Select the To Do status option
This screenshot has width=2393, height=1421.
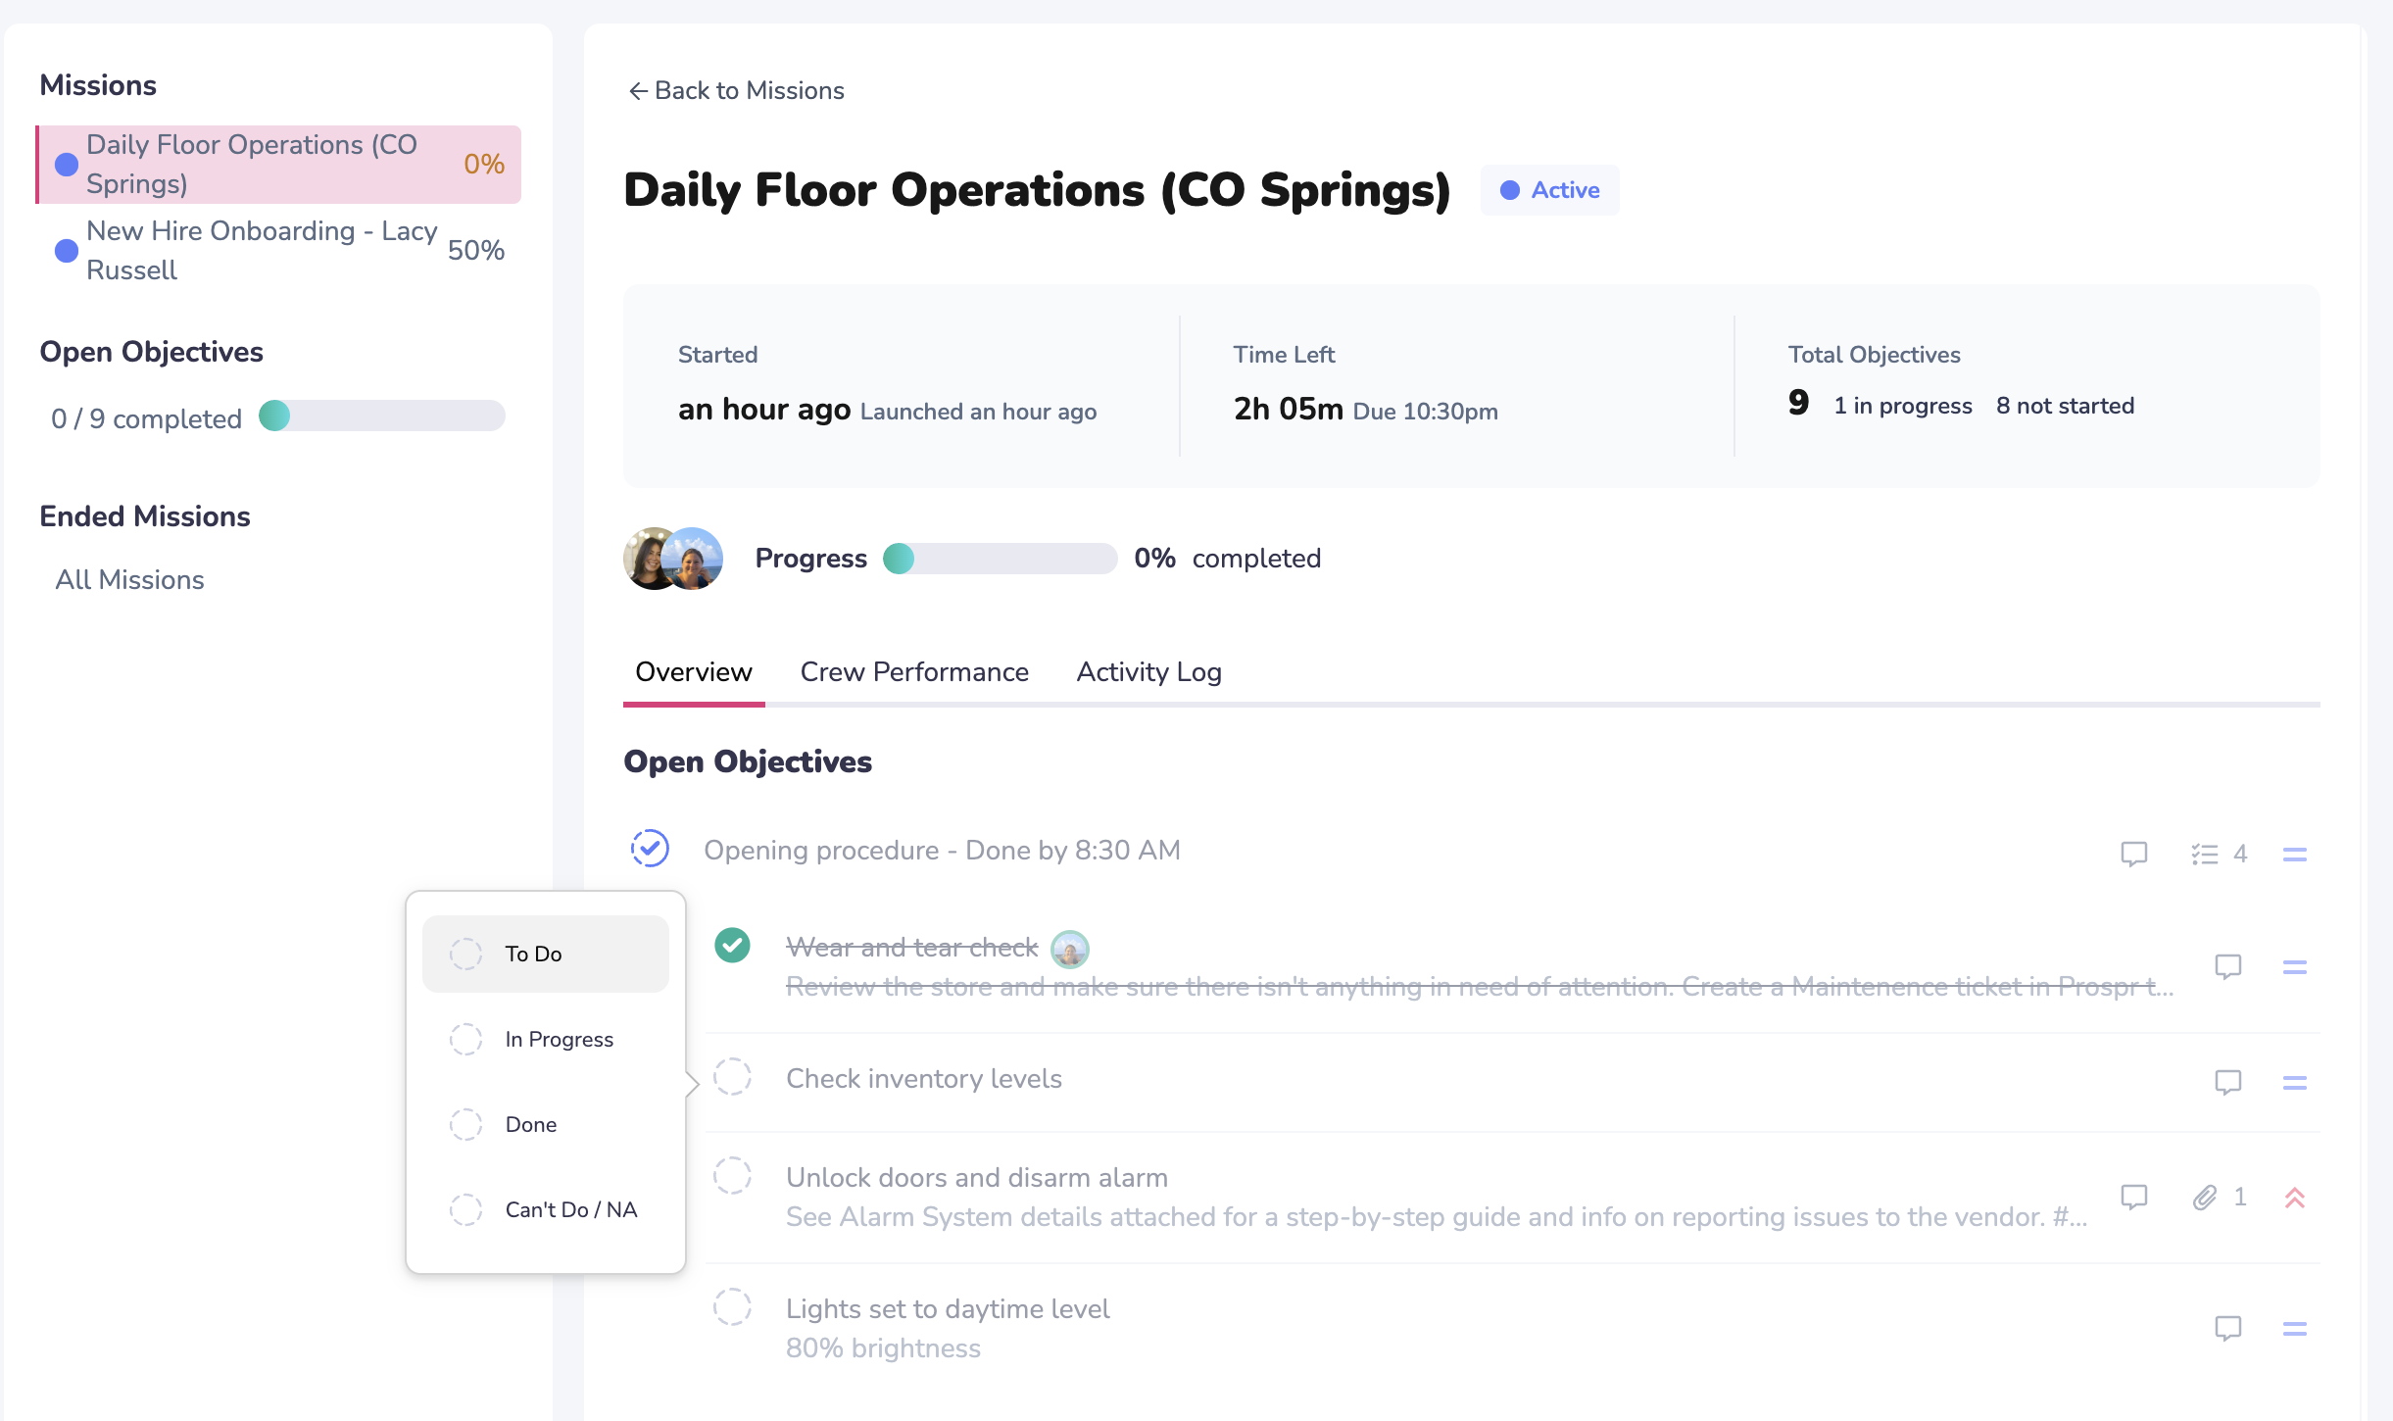tap(546, 954)
